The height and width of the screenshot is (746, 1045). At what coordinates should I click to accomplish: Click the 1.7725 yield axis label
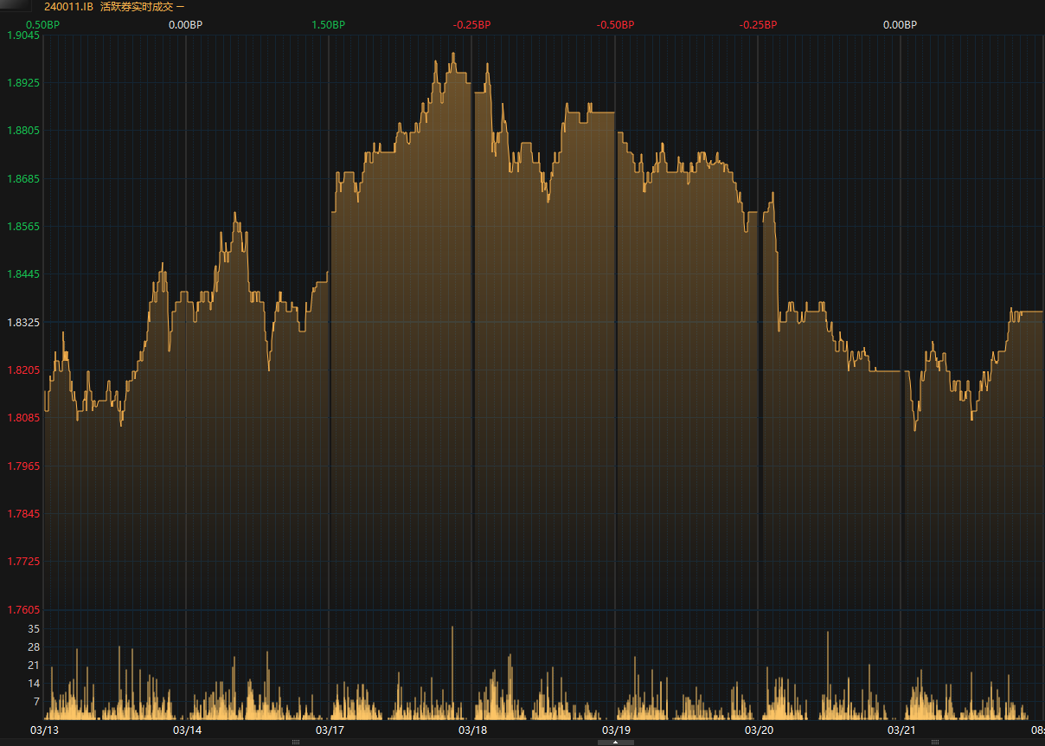point(23,562)
